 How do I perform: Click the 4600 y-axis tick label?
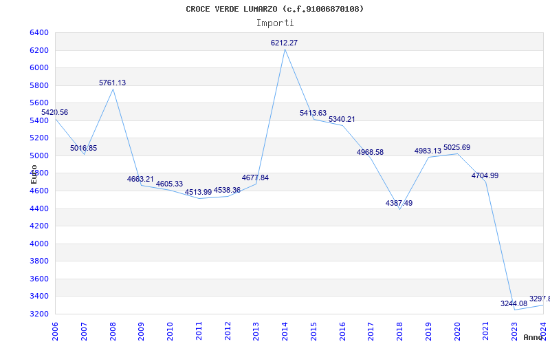(39, 191)
